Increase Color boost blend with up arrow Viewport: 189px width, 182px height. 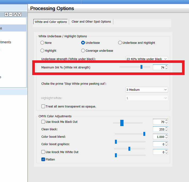(167, 136)
